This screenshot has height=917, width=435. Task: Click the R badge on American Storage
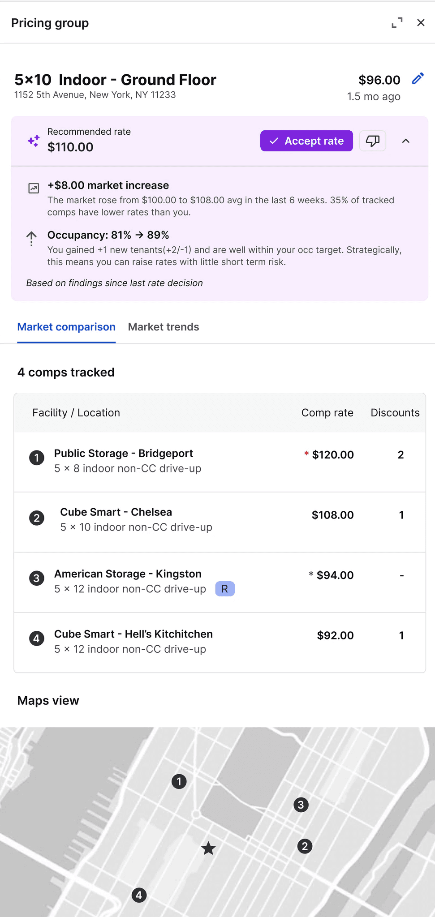(x=225, y=589)
